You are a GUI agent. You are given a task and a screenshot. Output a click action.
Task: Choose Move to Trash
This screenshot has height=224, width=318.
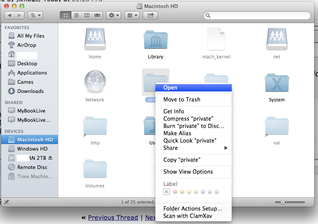(x=193, y=100)
